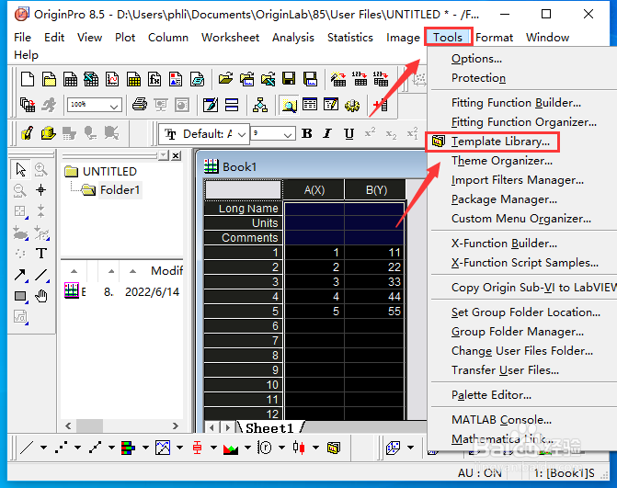Click the Print toolbar icon
This screenshot has height=488, width=617.
(x=140, y=105)
